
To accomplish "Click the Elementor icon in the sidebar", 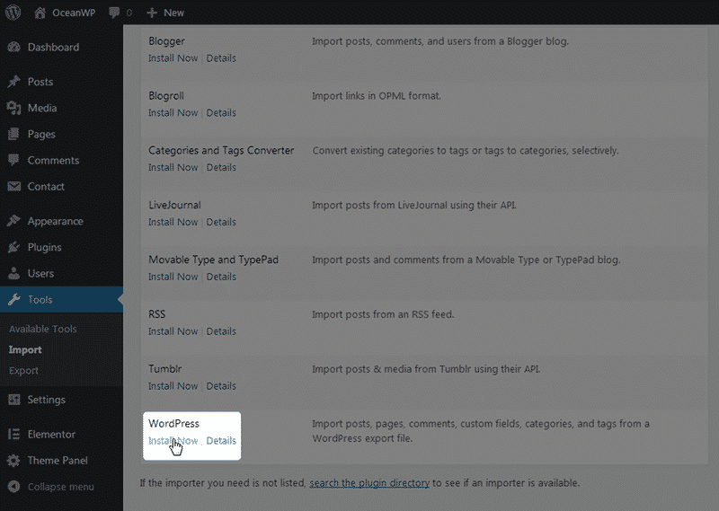I will (x=13, y=434).
